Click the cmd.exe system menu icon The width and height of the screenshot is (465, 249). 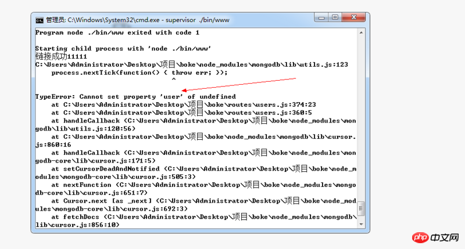coord(40,20)
